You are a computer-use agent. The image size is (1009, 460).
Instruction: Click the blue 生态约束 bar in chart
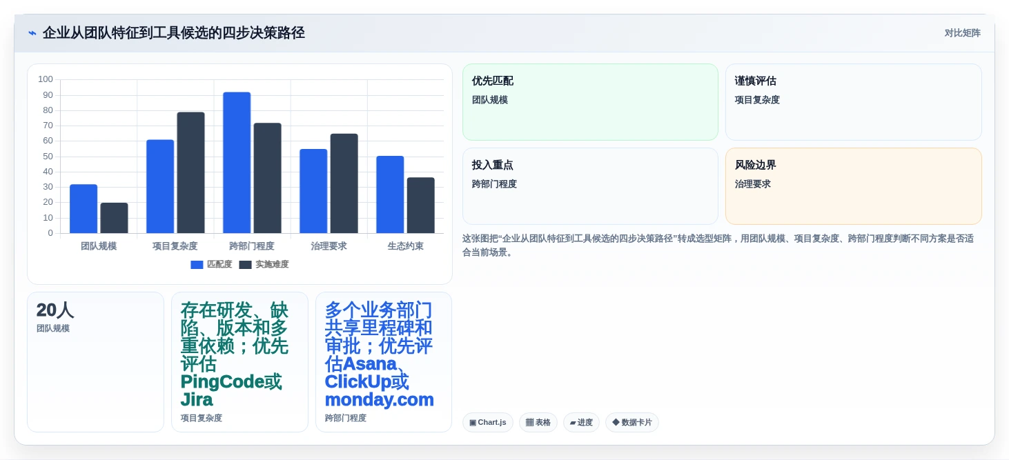390,194
